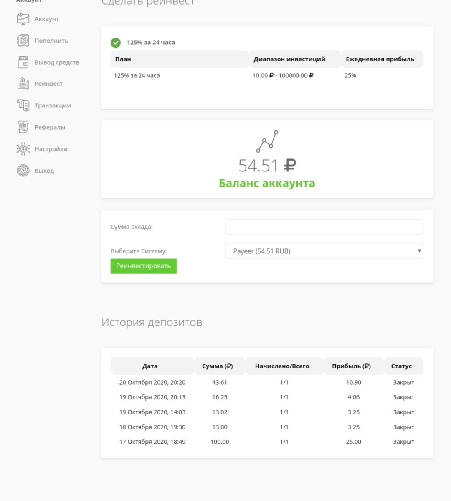Open Вывод средств section
This screenshot has height=501, width=451.
[x=57, y=62]
